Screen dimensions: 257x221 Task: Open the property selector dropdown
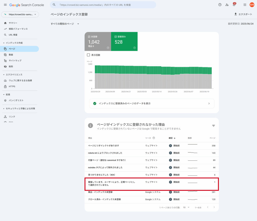20,14
